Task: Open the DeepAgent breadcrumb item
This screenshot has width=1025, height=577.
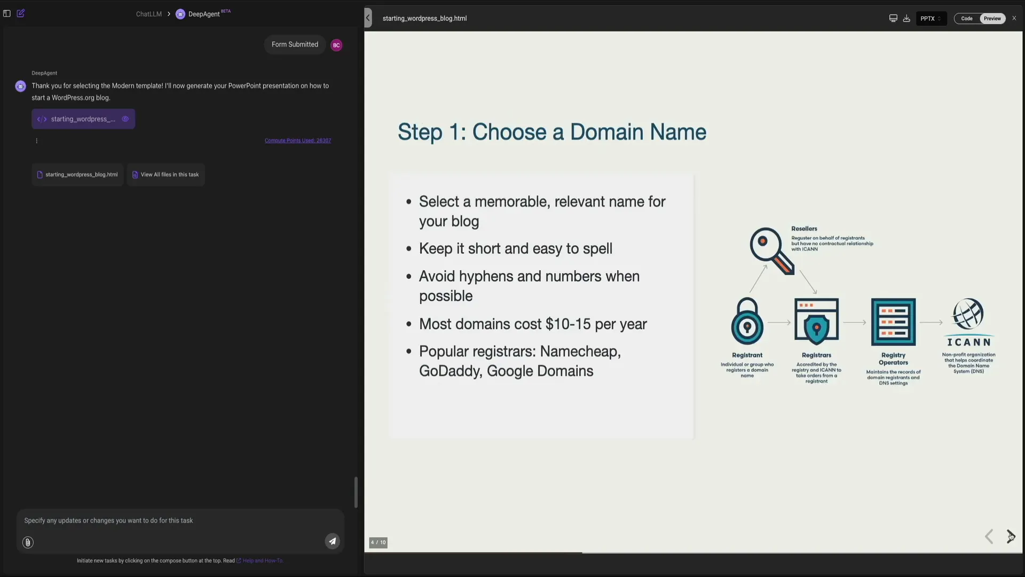Action: click(x=198, y=14)
